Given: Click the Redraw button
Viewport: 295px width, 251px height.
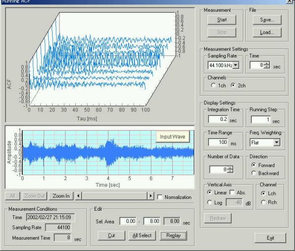Looking at the screenshot, I should coord(218,218).
